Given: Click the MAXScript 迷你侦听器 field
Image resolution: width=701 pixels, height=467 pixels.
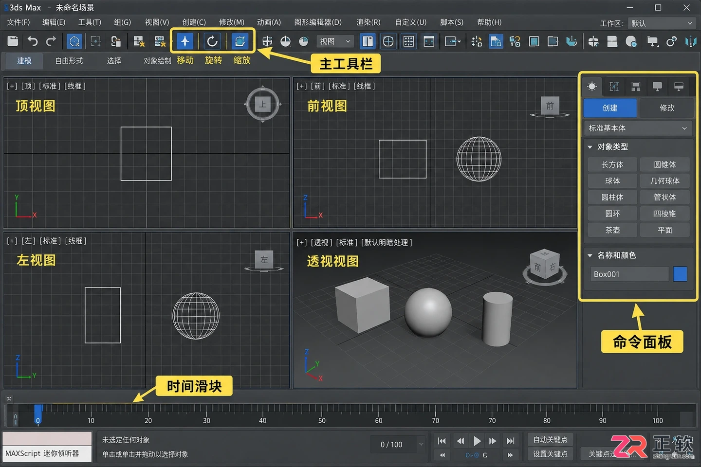Looking at the screenshot, I should tap(47, 453).
